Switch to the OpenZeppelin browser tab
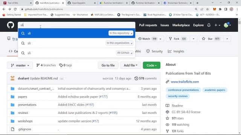This screenshot has height=135, width=241. tap(82, 3)
